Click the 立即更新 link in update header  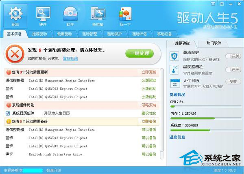point(149,71)
